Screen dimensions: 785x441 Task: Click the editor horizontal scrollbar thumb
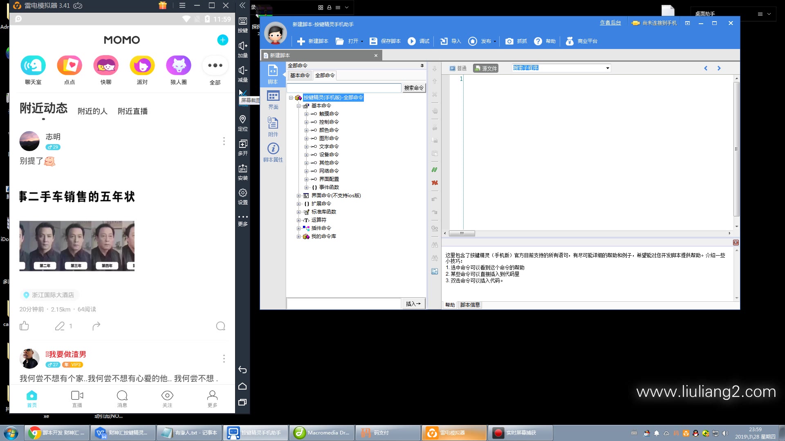coord(462,234)
